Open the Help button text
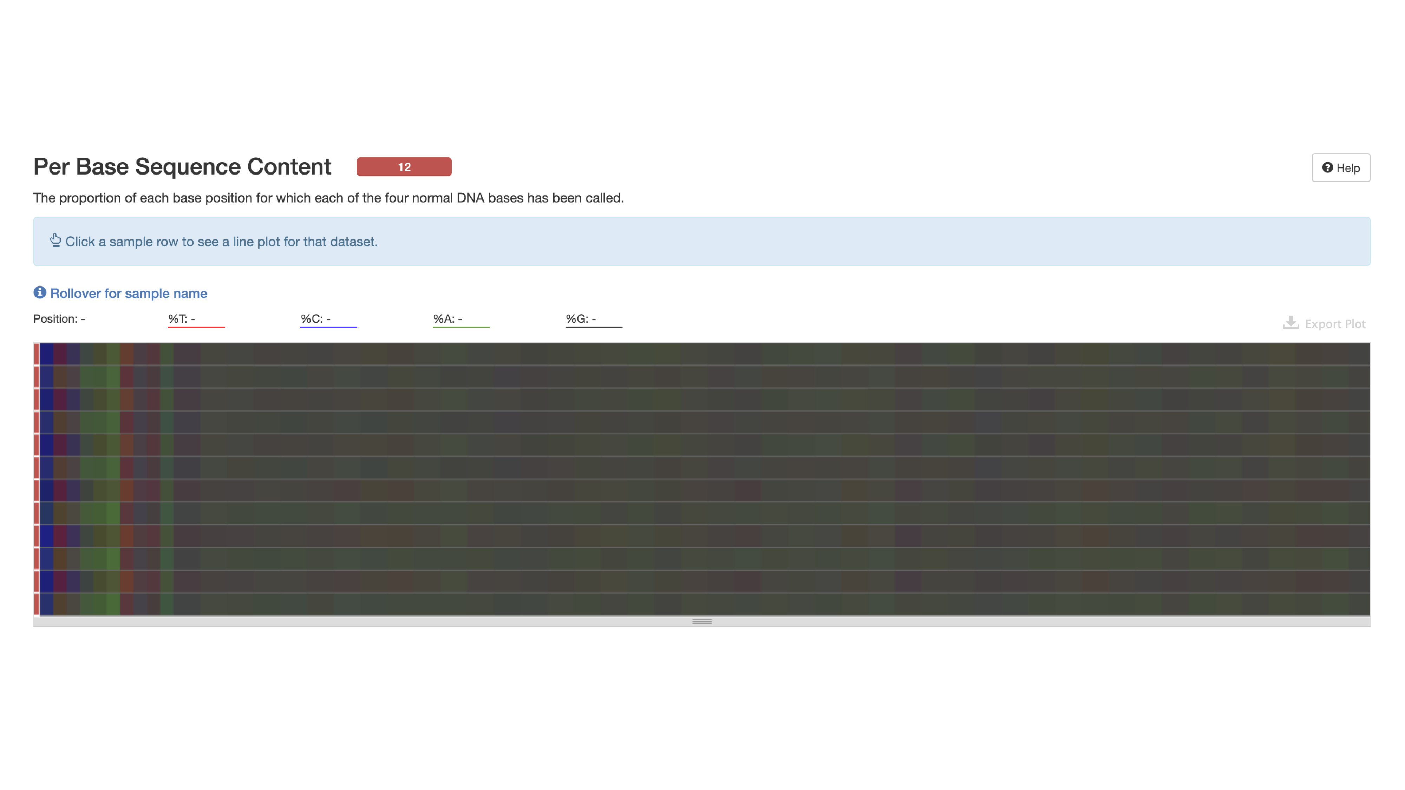 (1348, 168)
